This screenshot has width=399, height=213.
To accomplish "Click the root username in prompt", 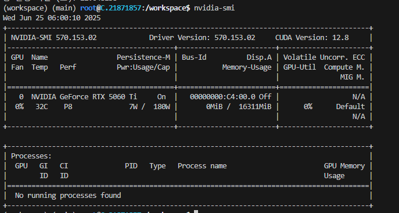I will point(88,8).
